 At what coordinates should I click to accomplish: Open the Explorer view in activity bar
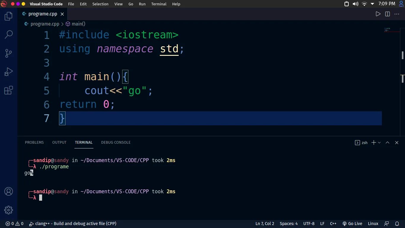coord(9,16)
